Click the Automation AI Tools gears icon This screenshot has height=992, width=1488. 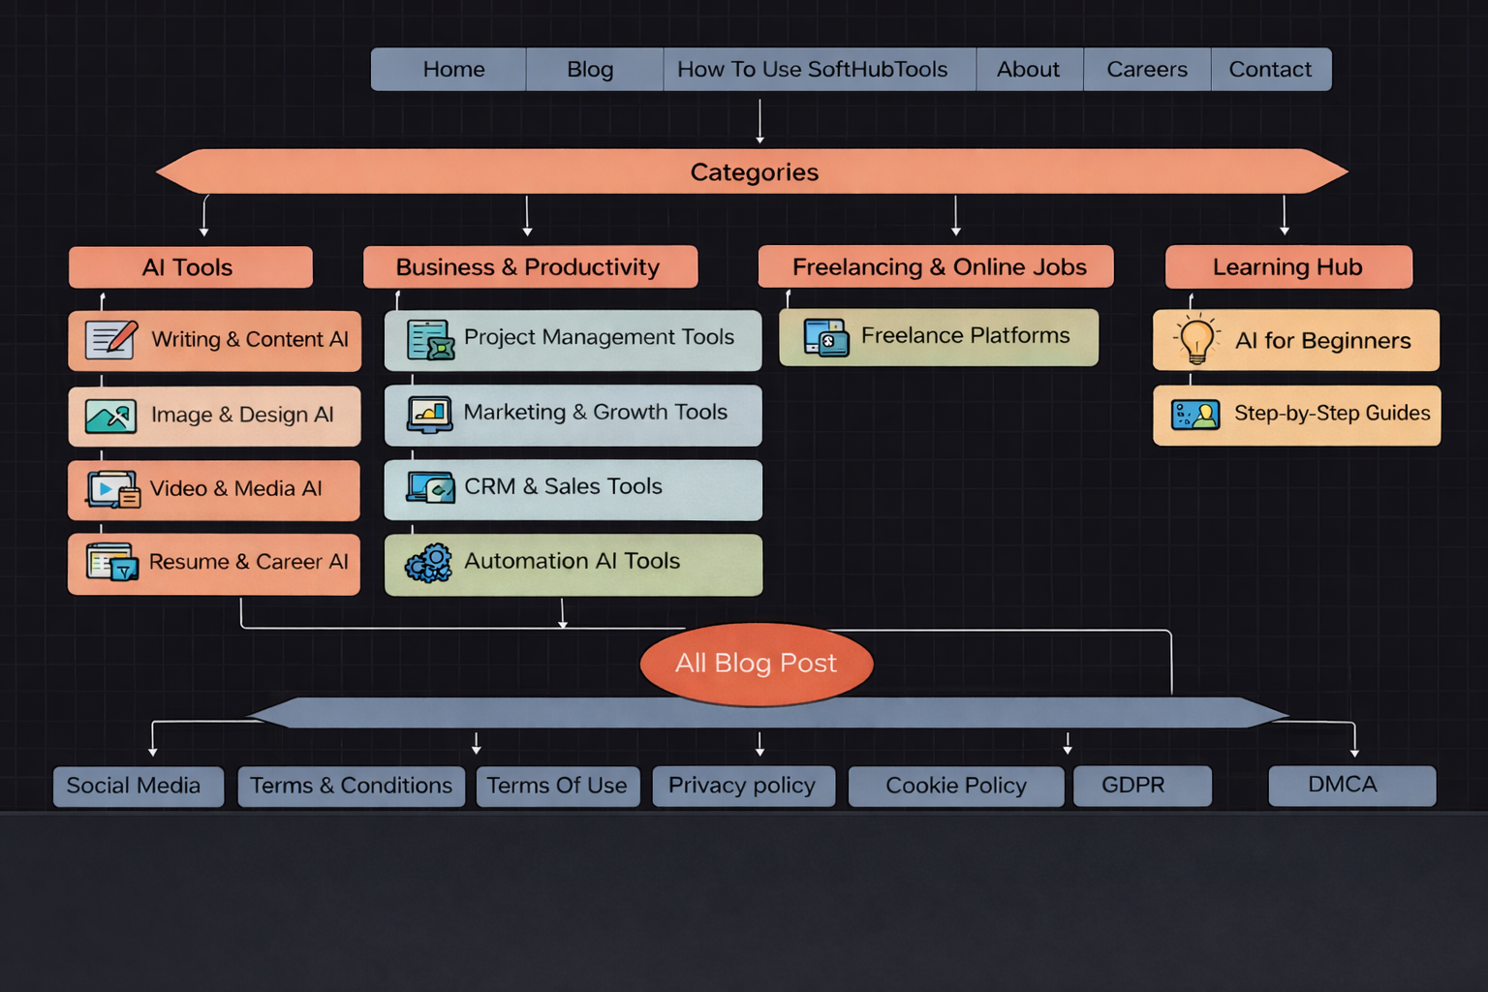[x=430, y=563]
